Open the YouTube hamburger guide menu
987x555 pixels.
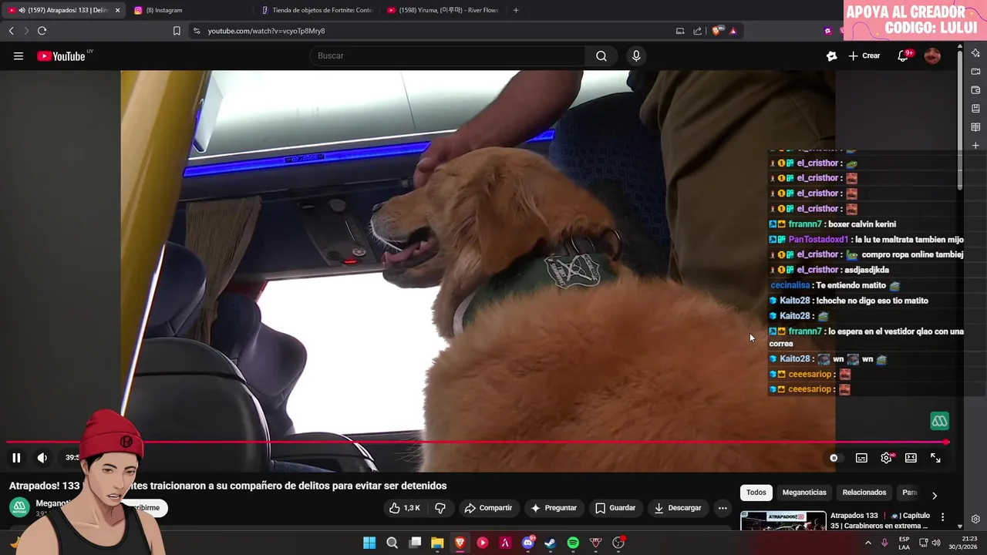tap(19, 55)
